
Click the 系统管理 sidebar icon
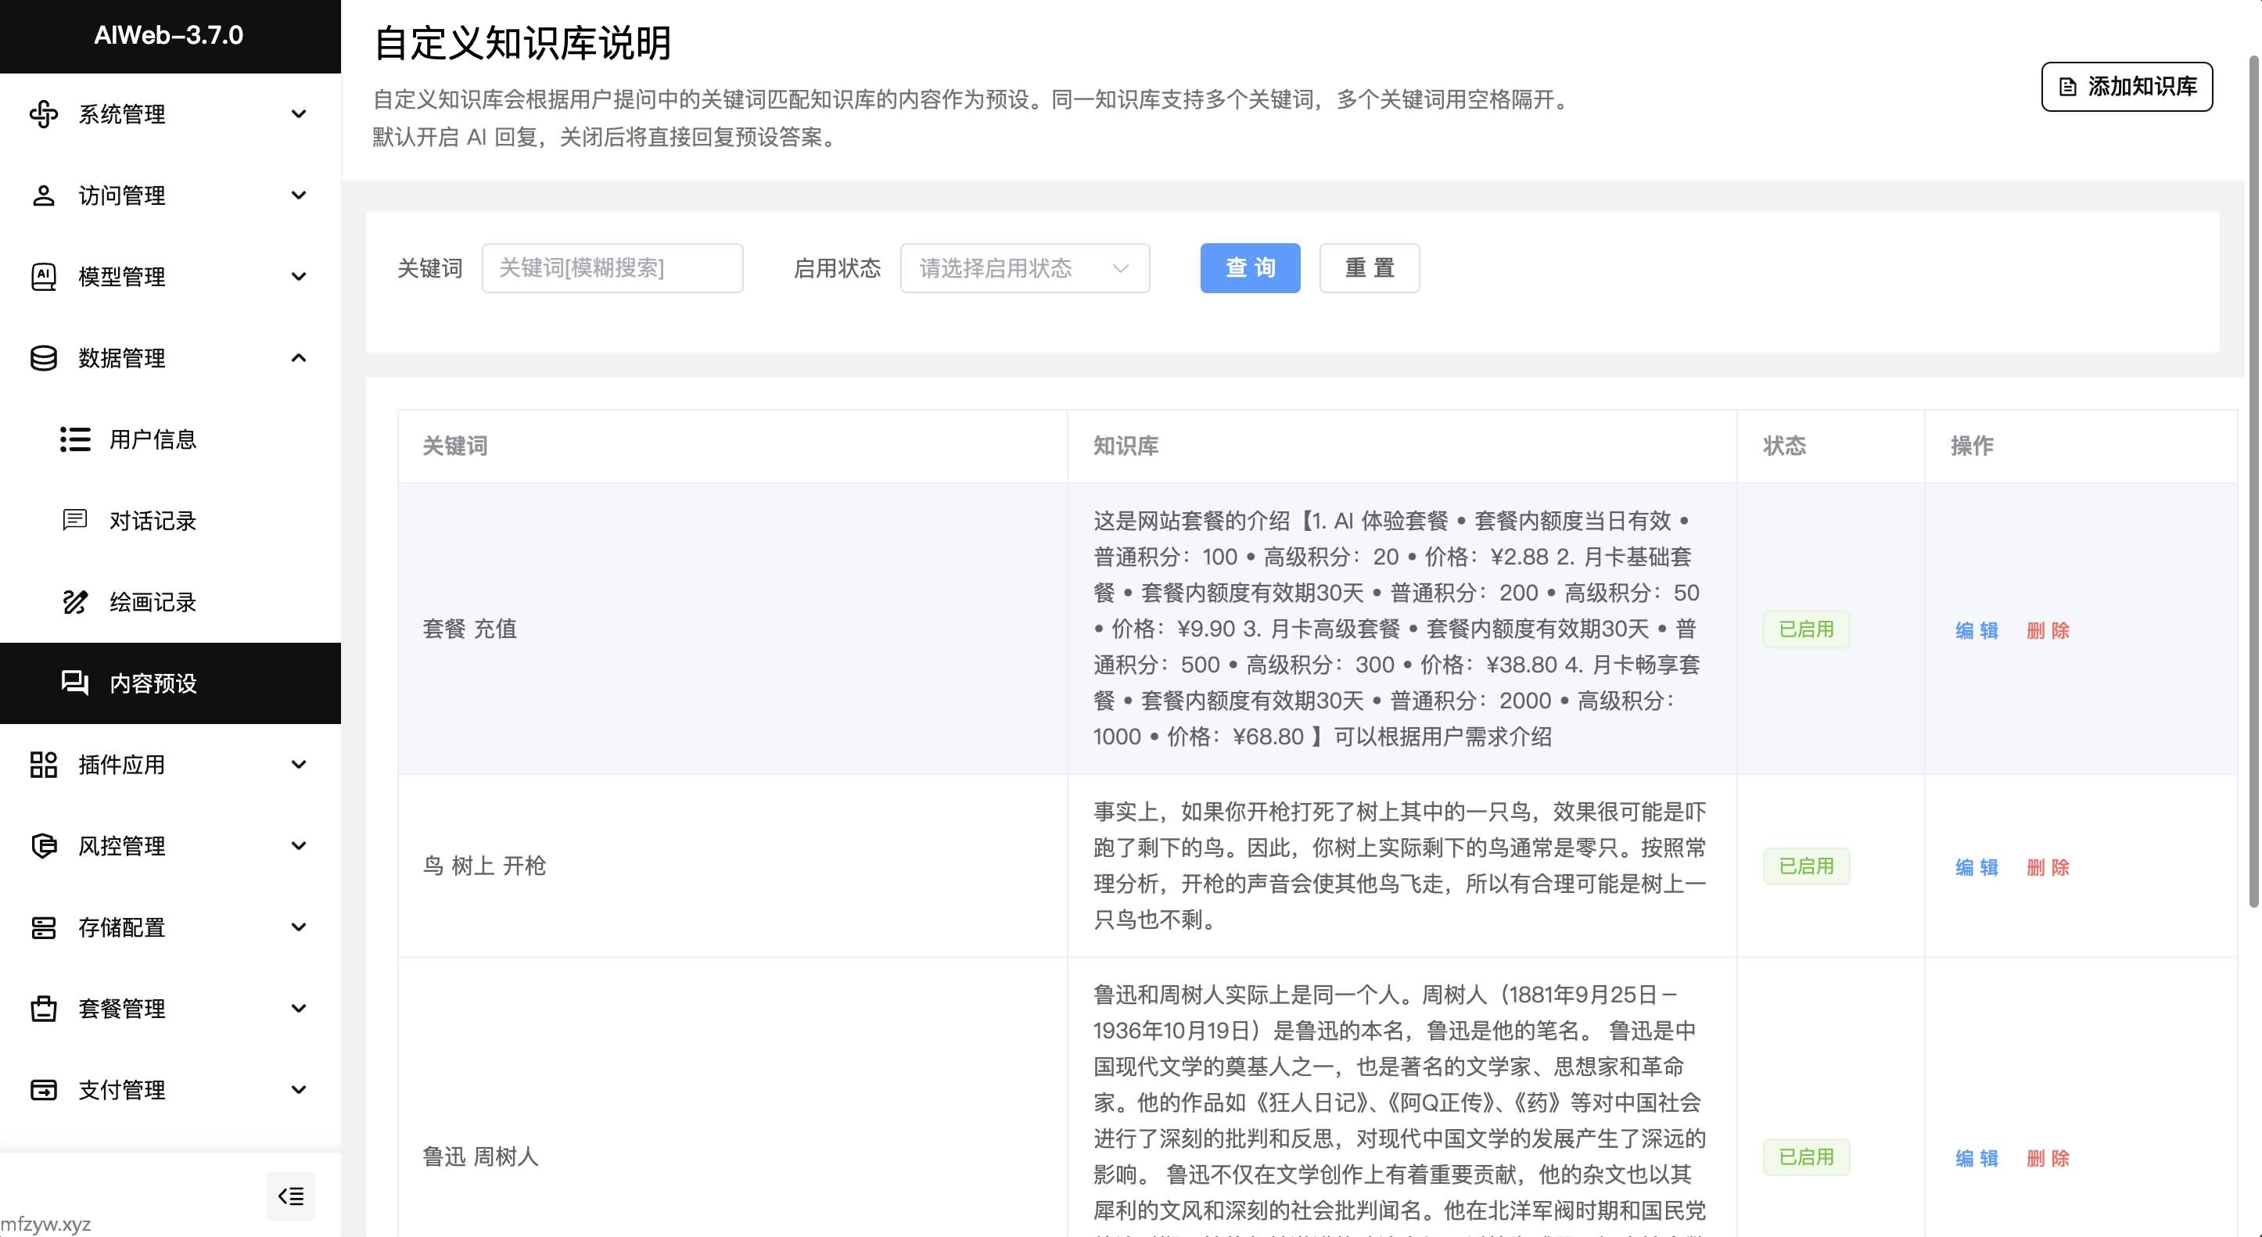point(43,114)
